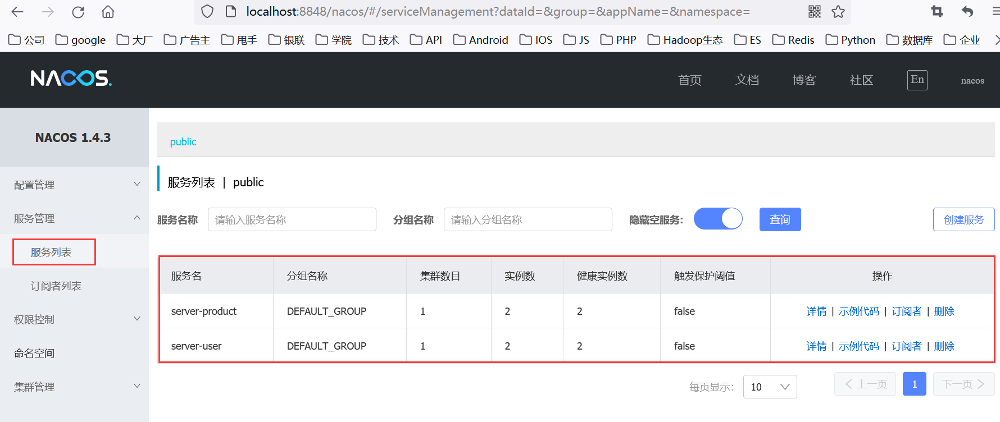Click the NACOS logo
This screenshot has height=422, width=1000.
(71, 79)
